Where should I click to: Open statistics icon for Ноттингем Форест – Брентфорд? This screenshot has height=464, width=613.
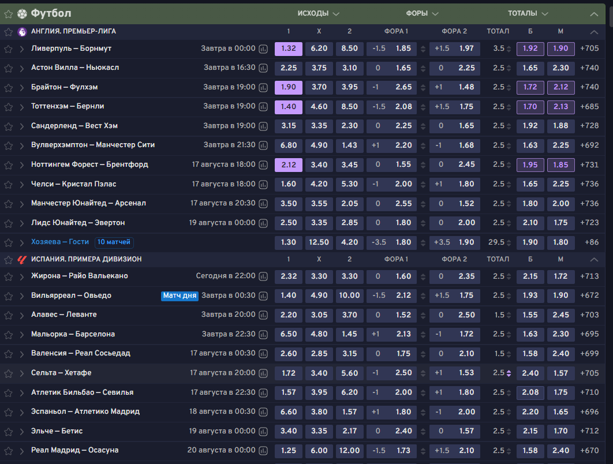pos(263,165)
